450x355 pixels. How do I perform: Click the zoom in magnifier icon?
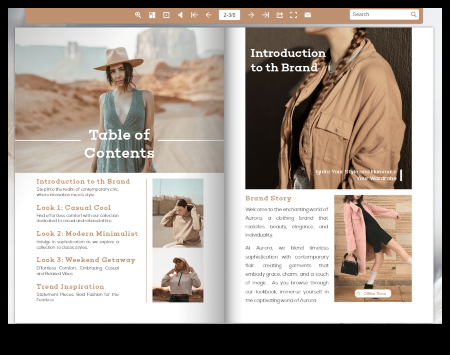pos(138,15)
